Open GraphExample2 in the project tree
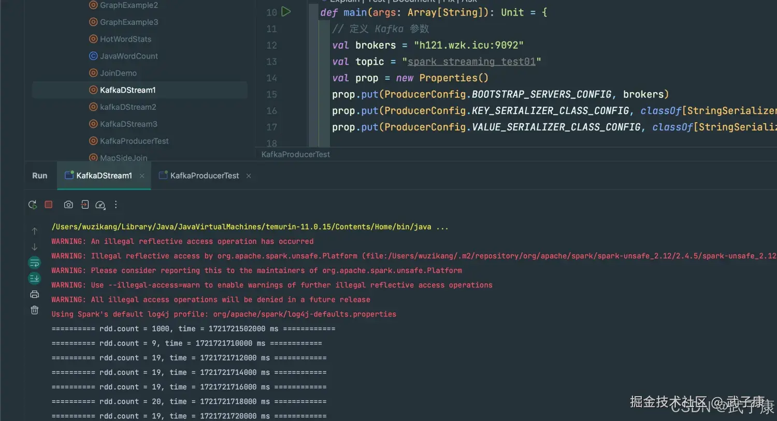 coord(129,5)
